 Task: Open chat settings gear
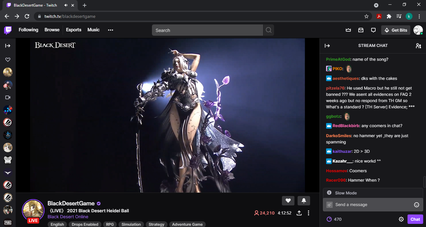[x=401, y=219]
